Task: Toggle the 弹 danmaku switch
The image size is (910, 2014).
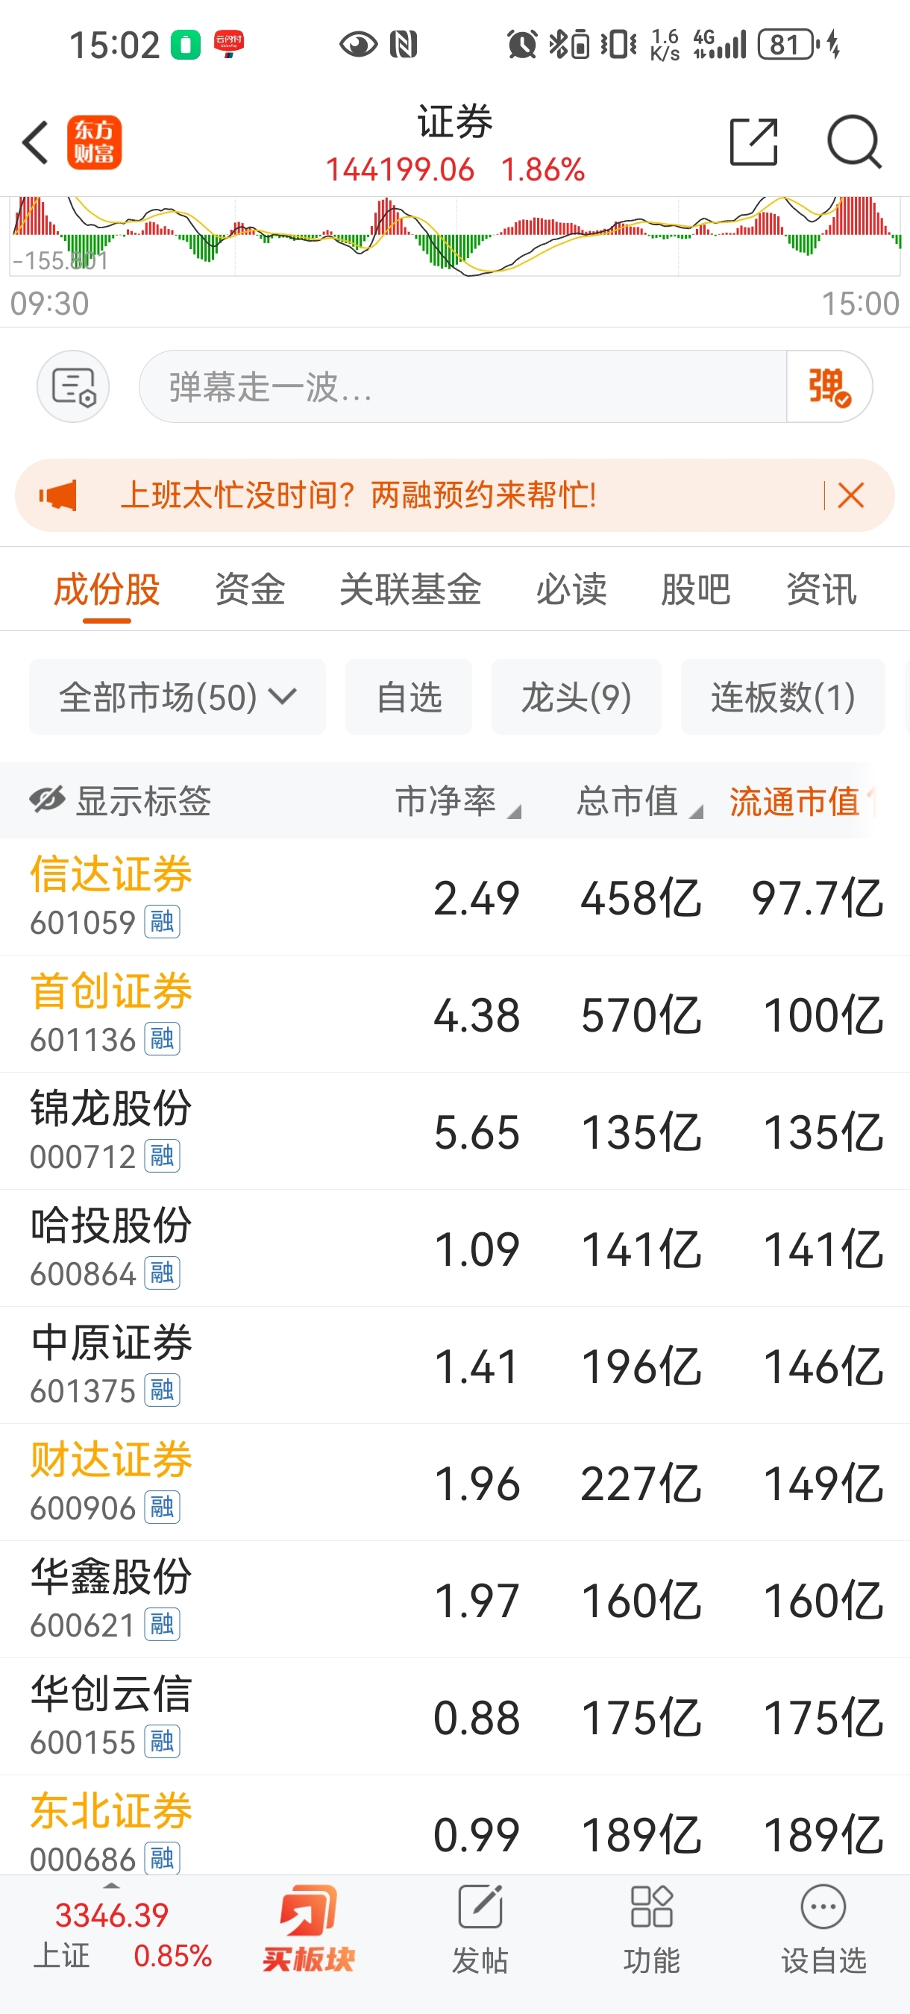Action: tap(829, 386)
